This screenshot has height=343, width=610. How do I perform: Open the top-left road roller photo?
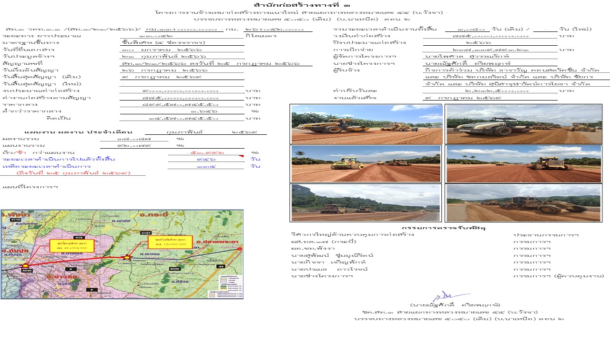[366, 124]
